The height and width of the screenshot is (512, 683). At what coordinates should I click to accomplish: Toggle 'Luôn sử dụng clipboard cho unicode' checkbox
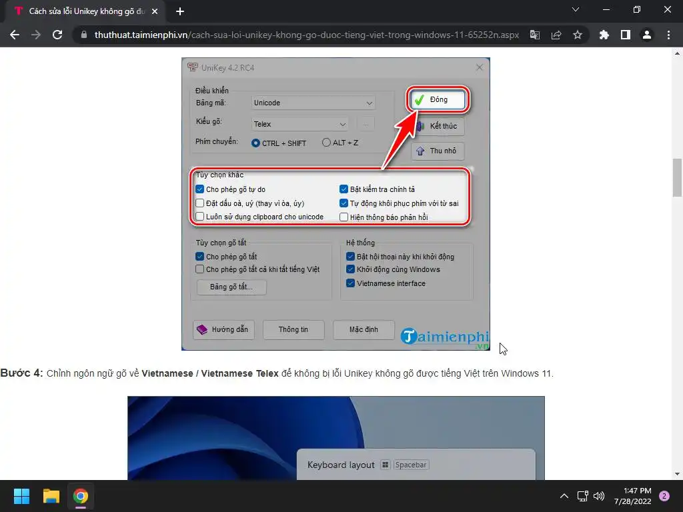[200, 217]
